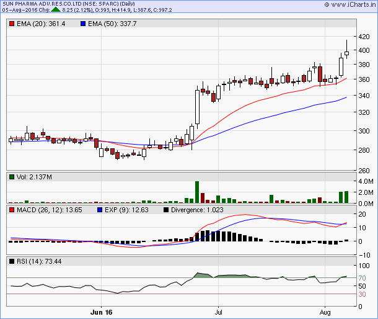Click the 320 price axis label
Viewport: 378px width, 319px height.
[x=364, y=112]
